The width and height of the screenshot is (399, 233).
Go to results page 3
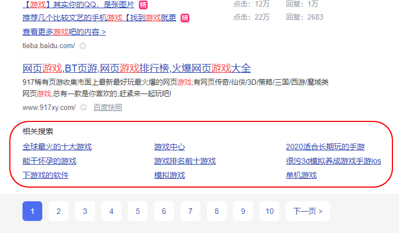coord(85,211)
